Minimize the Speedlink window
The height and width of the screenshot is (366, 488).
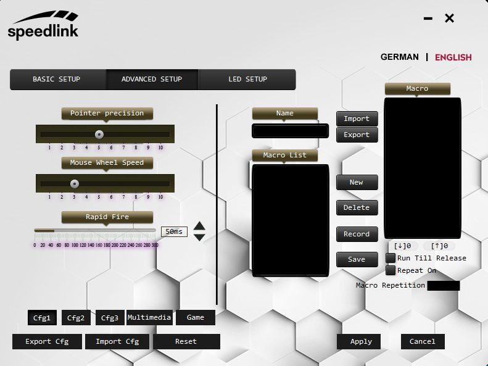(x=428, y=19)
